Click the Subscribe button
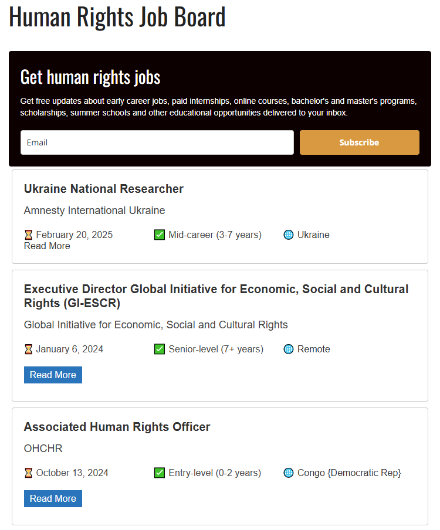 pyautogui.click(x=359, y=142)
